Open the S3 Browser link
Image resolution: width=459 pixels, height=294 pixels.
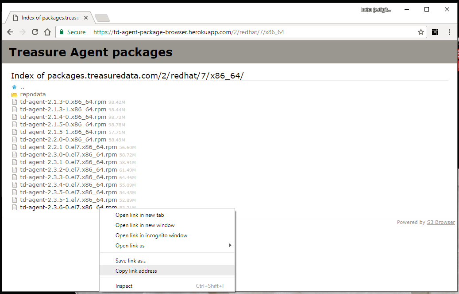click(x=441, y=222)
